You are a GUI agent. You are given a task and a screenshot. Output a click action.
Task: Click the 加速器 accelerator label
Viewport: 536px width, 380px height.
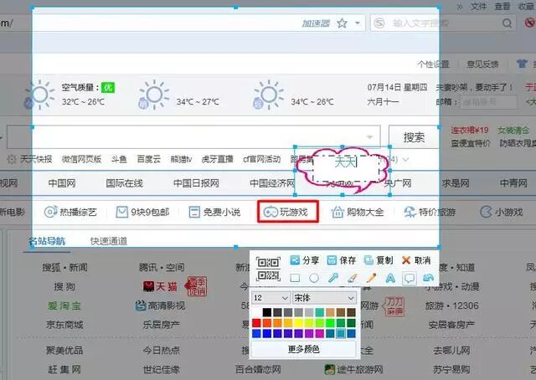[x=316, y=23]
